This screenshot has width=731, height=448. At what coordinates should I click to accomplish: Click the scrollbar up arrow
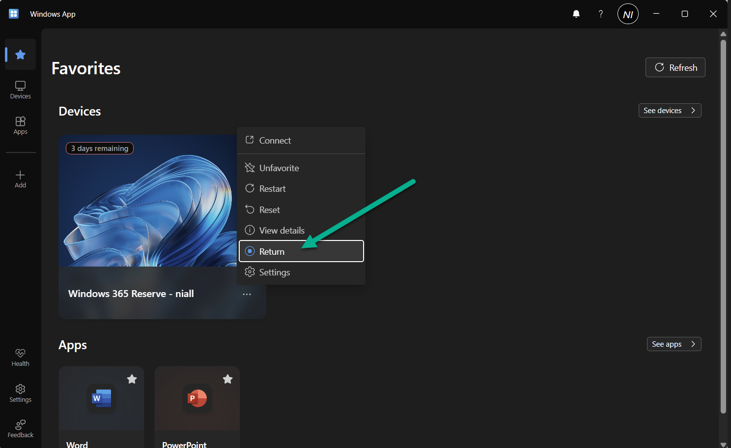coord(723,34)
